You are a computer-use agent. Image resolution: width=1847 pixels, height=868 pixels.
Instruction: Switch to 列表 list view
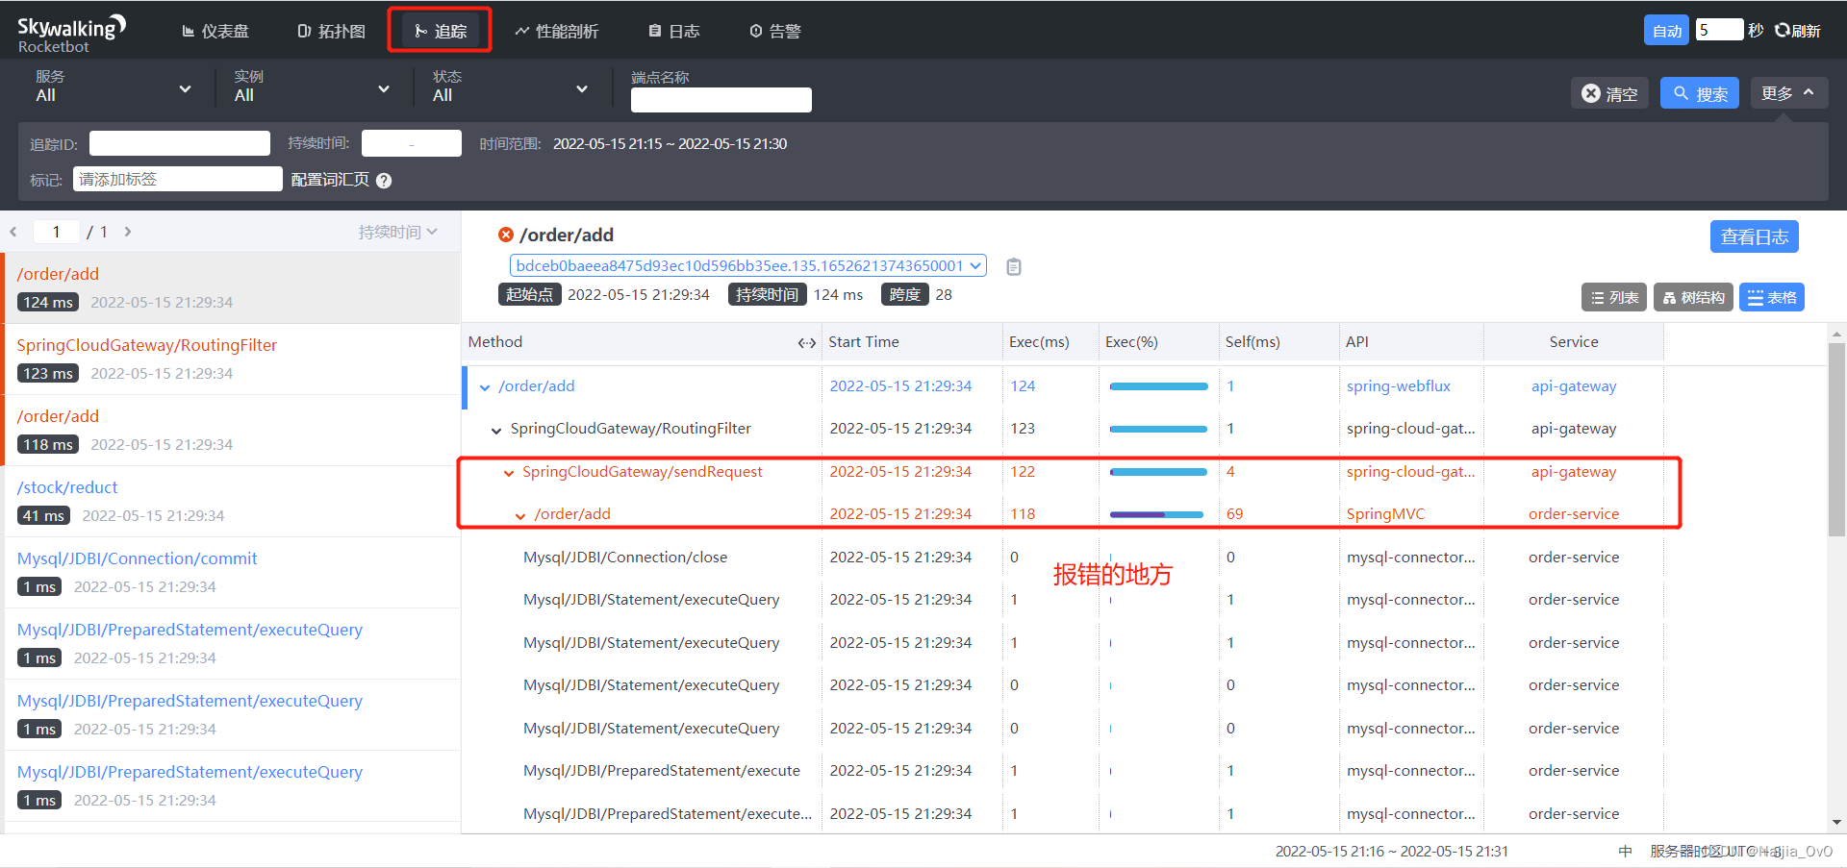coord(1613,298)
